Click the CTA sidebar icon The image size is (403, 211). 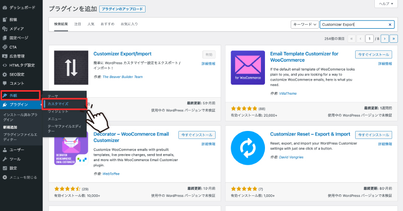pos(5,47)
